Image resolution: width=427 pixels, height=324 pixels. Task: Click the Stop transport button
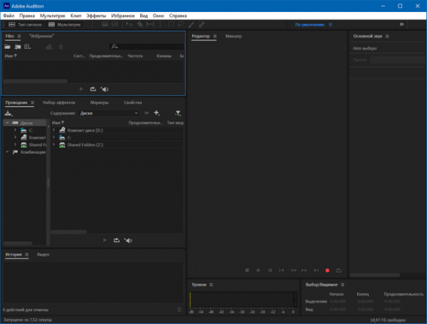[247, 270]
